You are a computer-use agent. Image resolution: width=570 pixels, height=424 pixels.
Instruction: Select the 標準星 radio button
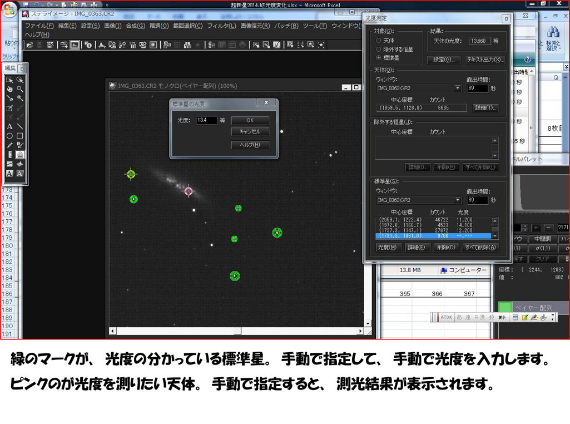pos(379,58)
